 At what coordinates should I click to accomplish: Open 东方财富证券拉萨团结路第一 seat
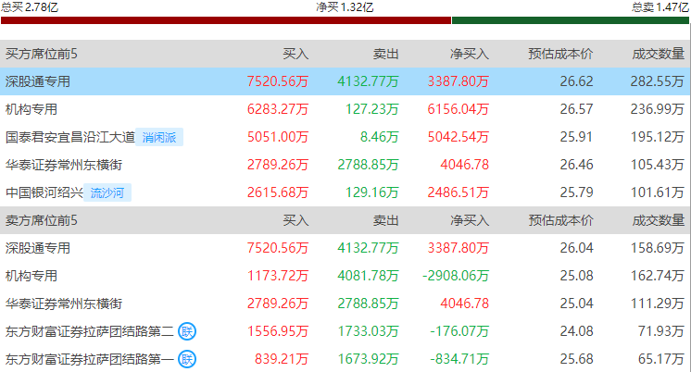(x=90, y=359)
